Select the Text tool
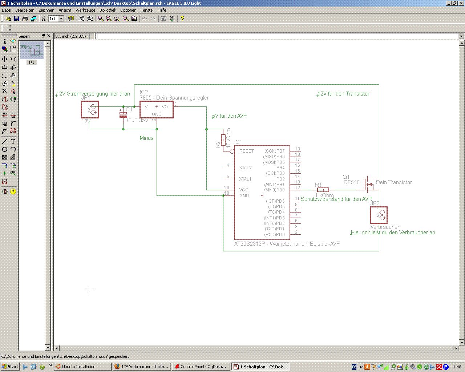Image resolution: width=465 pixels, height=372 pixels. click(13, 141)
